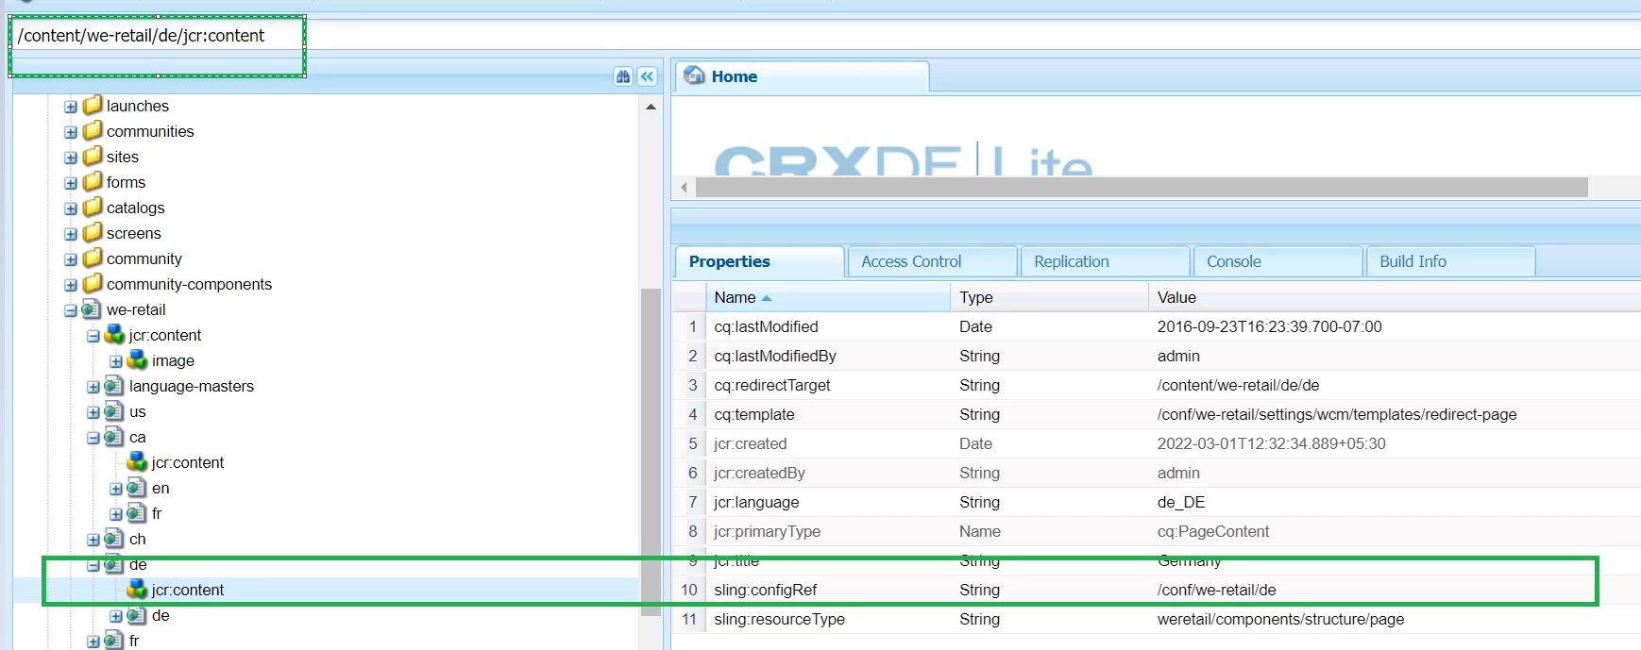Screen dimensions: 1641x650
Task: Select the fr node under ca
Action: click(157, 513)
